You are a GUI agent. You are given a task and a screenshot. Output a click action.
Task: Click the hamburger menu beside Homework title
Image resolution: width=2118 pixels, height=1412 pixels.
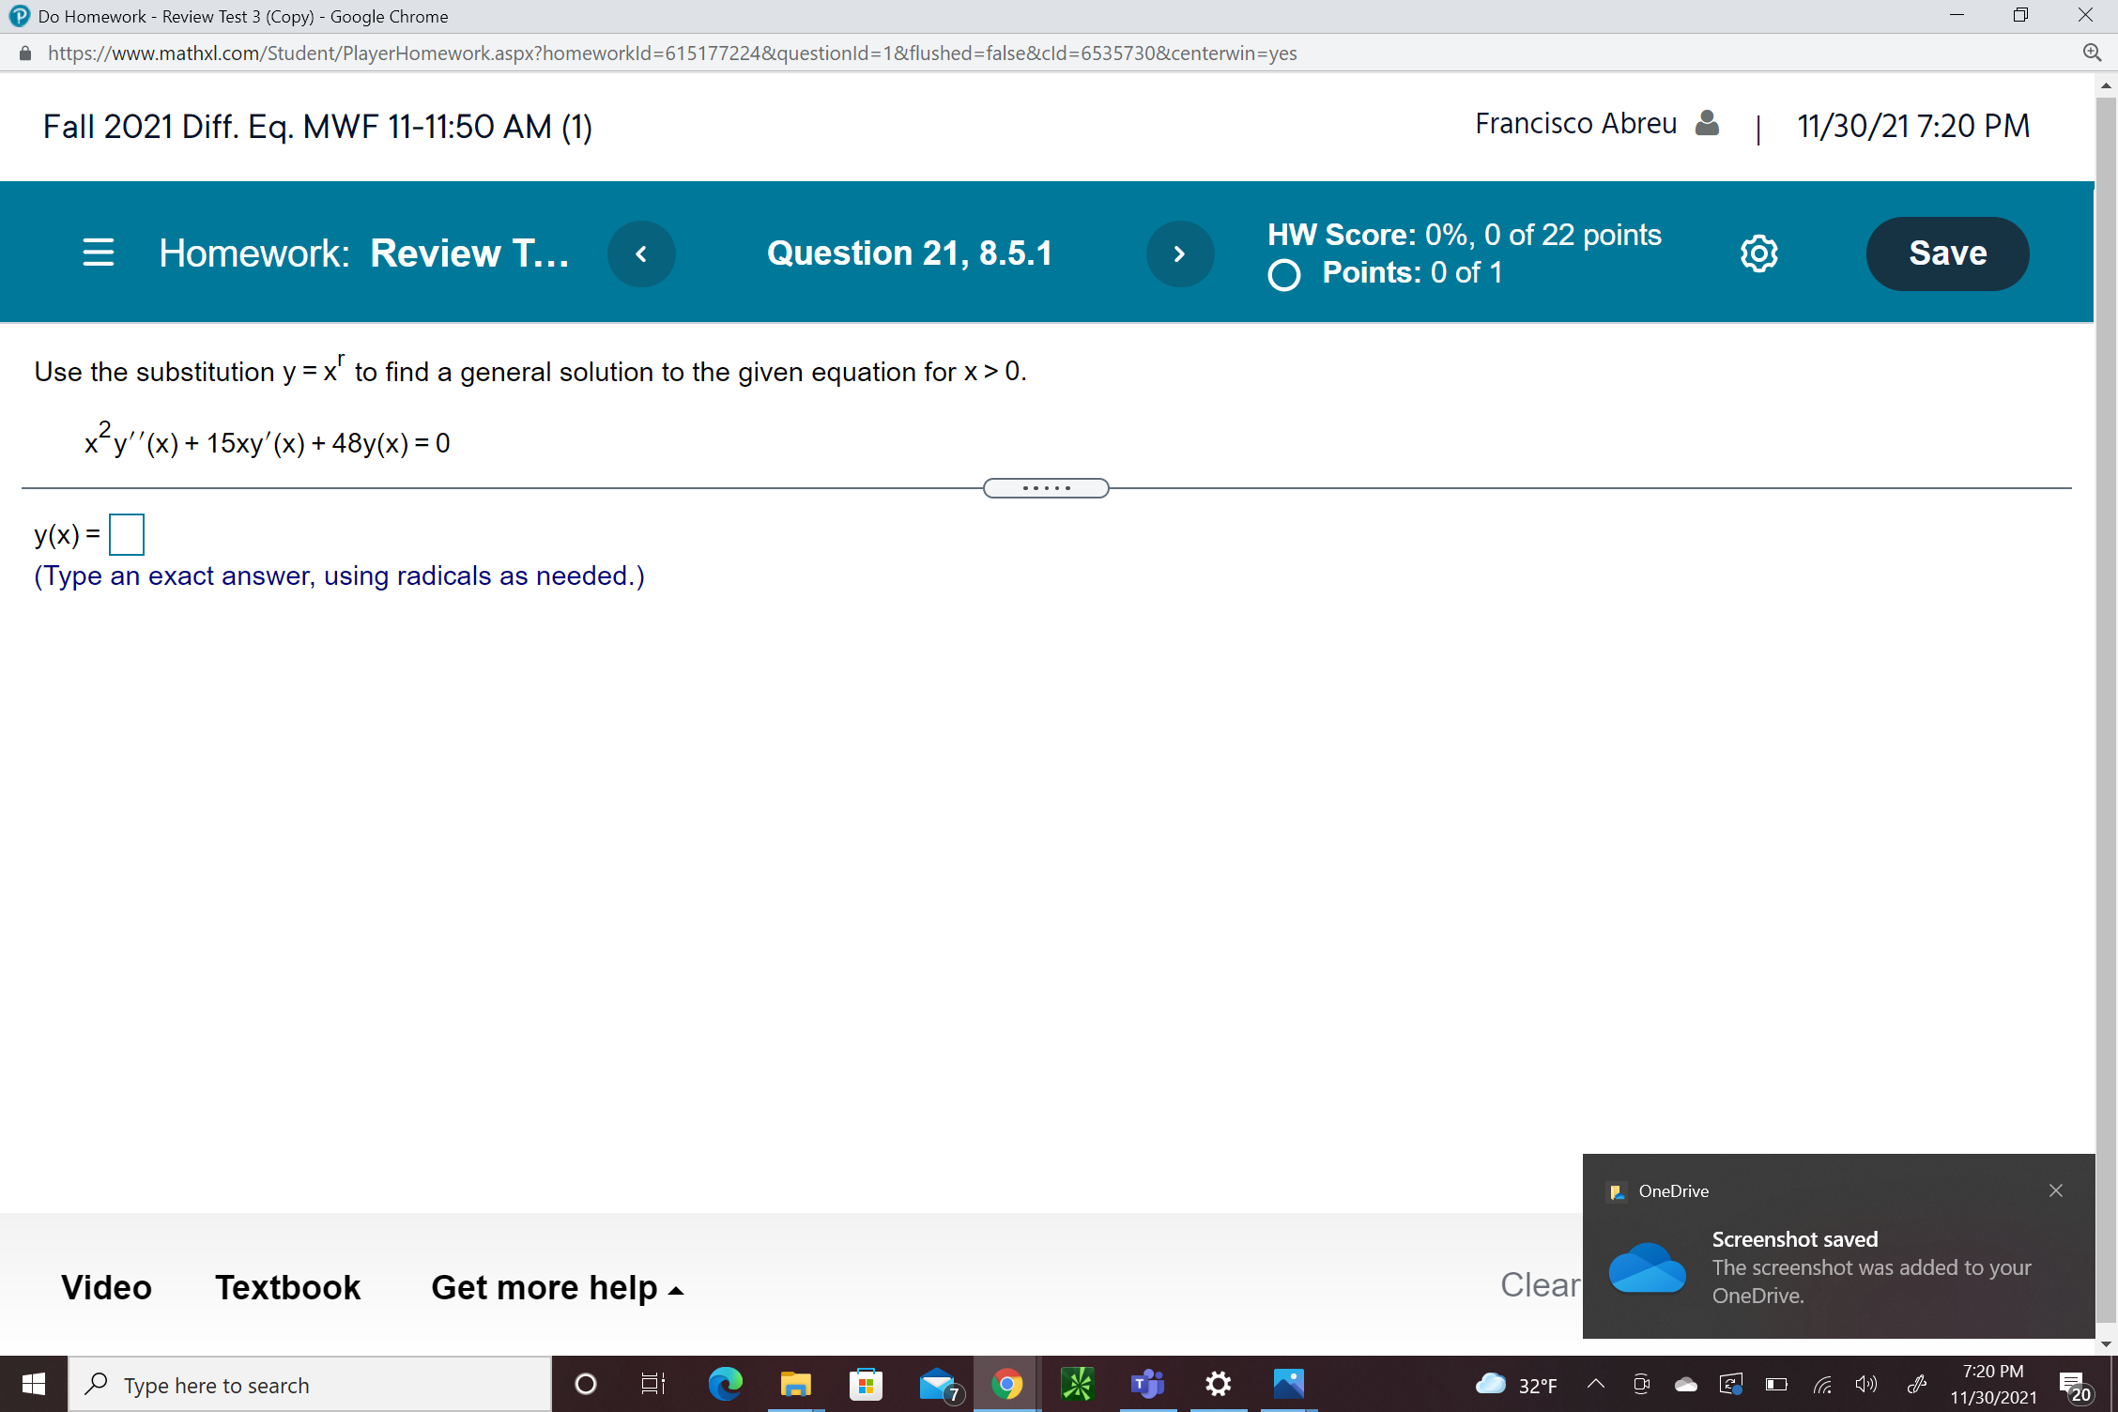(x=98, y=253)
